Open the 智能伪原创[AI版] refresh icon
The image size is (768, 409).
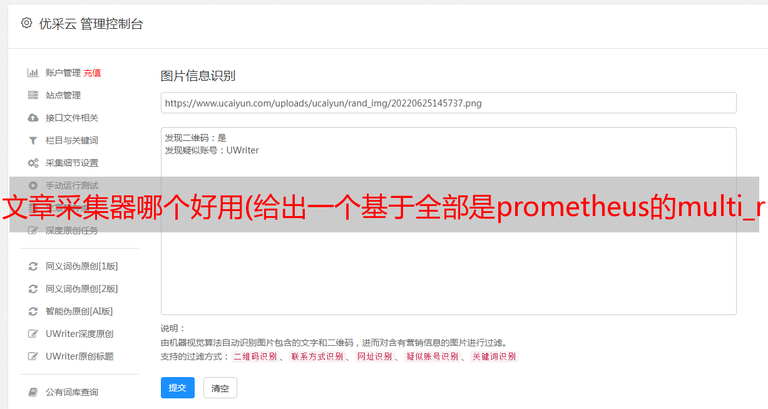[33, 311]
